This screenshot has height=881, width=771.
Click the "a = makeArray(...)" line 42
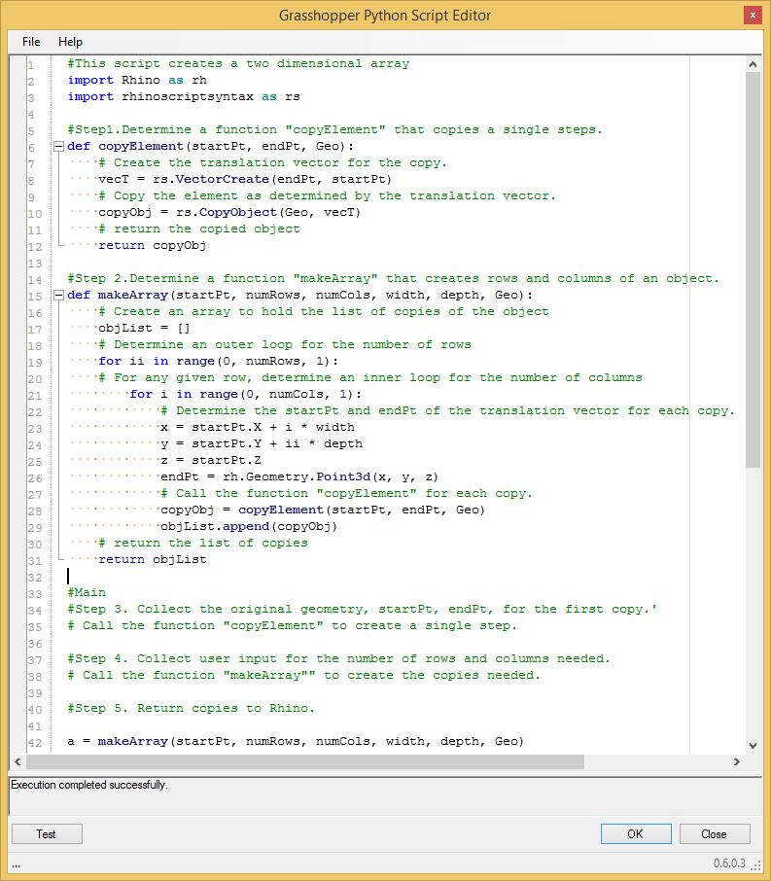coord(296,742)
